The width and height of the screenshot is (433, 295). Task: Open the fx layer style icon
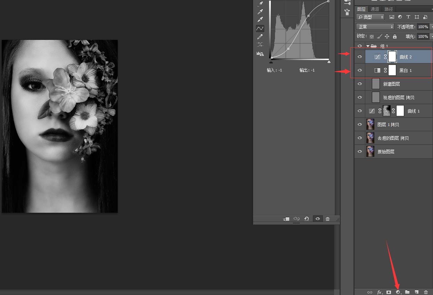pos(380,292)
